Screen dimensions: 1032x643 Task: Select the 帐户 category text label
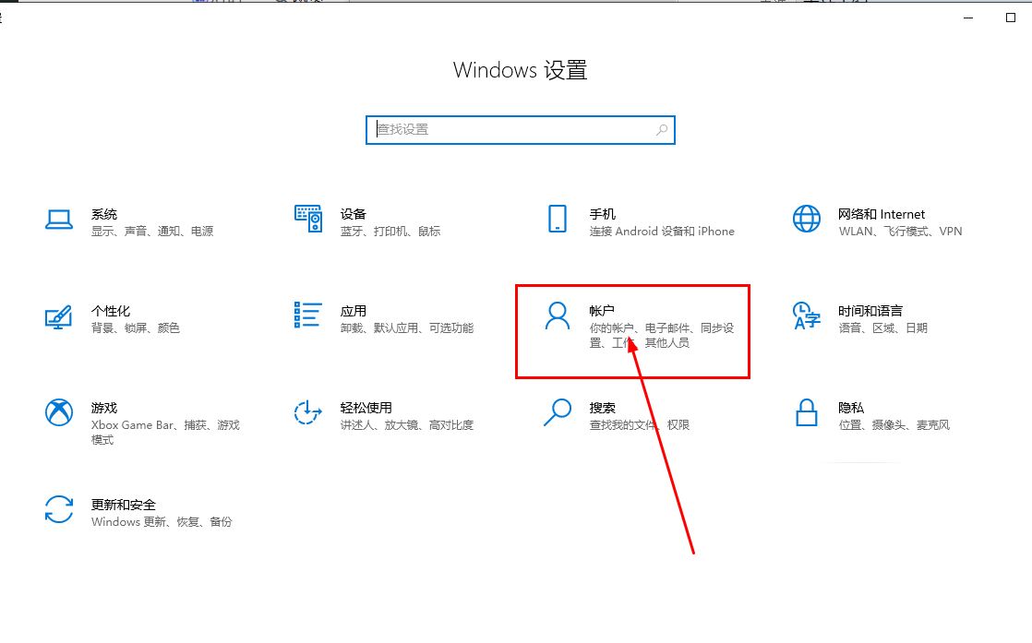coord(600,311)
